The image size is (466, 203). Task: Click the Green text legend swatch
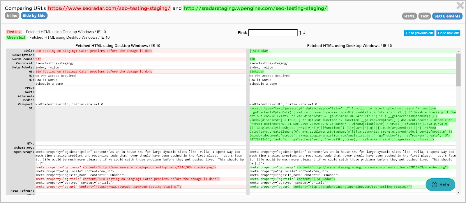16,38
